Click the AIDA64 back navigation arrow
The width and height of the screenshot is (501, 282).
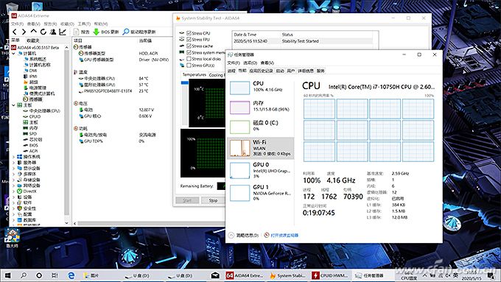point(15,32)
